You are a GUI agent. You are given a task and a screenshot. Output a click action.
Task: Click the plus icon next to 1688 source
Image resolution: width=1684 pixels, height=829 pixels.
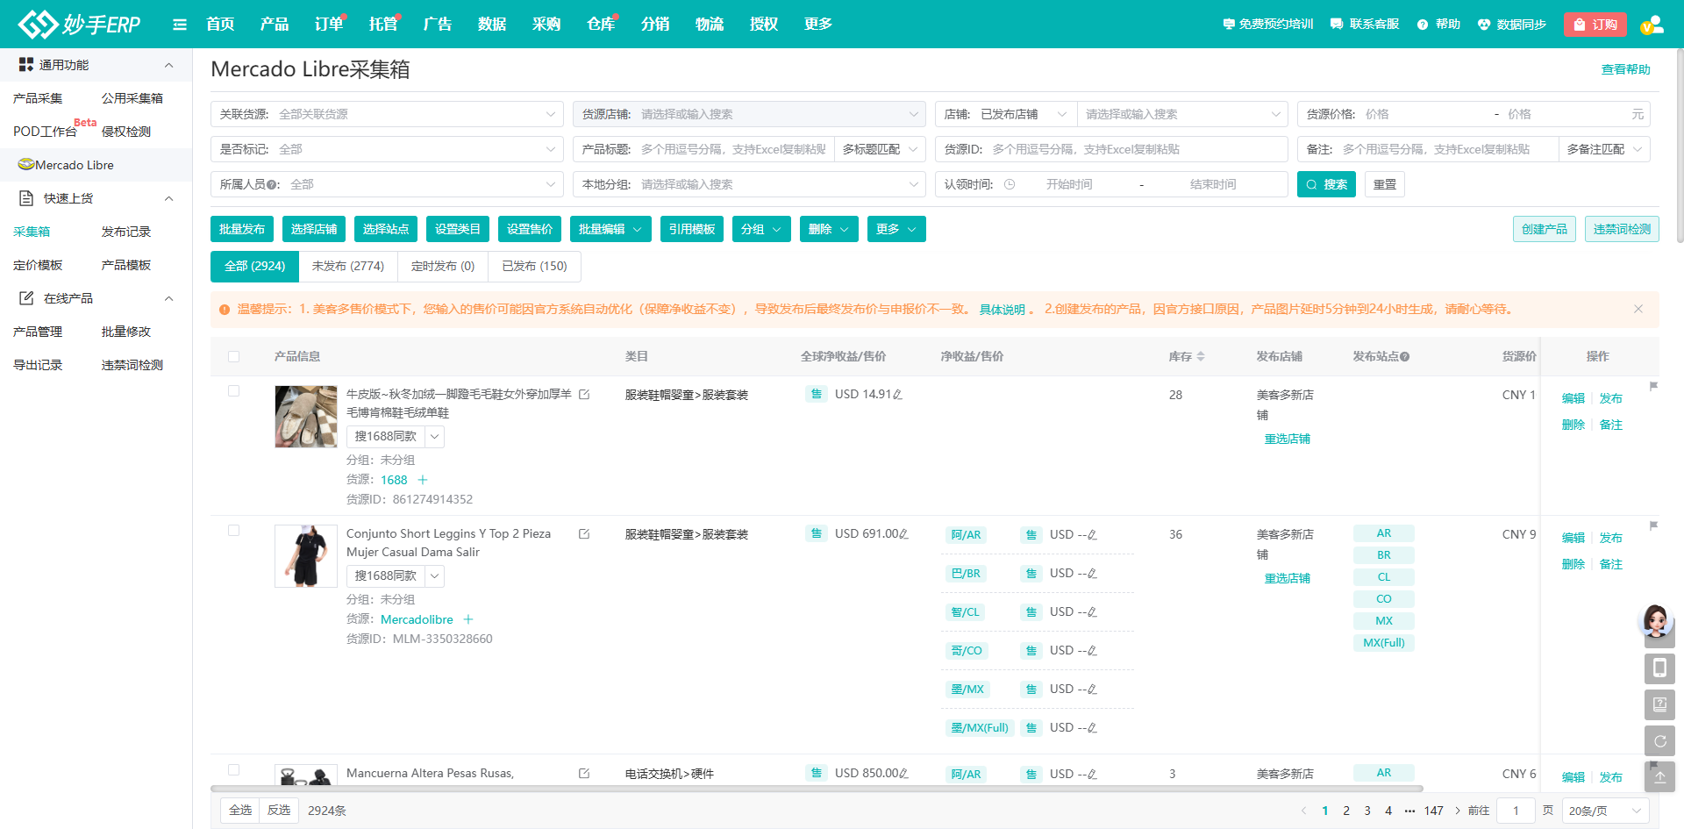pyautogui.click(x=423, y=480)
